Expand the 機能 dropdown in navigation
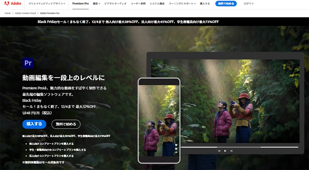This screenshot has width=309, height=170. (x=97, y=4)
